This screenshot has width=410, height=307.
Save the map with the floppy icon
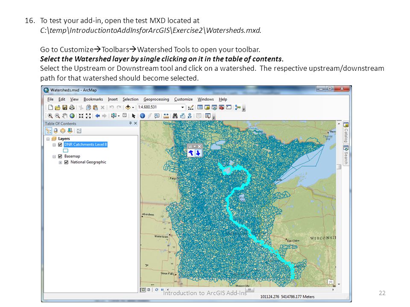[x=64, y=107]
